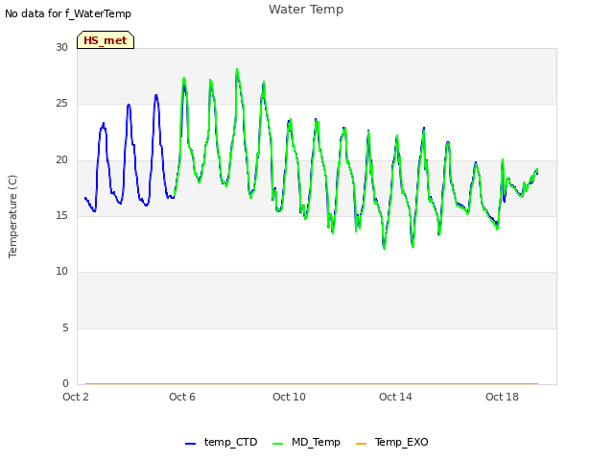Click the HS_met annotation label
The height and width of the screenshot is (461, 614).
click(x=106, y=40)
